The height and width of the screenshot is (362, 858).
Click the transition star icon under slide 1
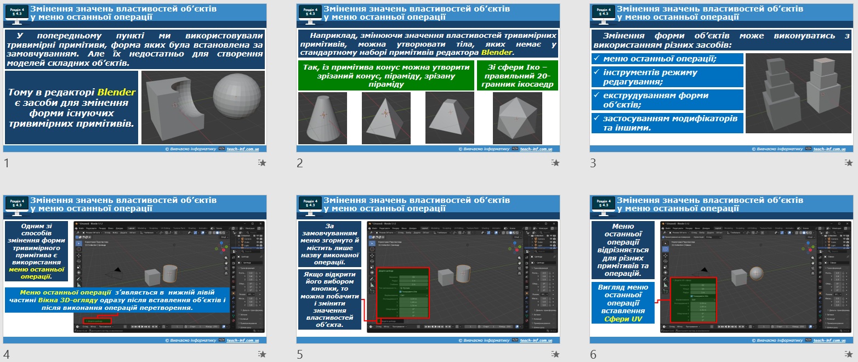pyautogui.click(x=262, y=163)
